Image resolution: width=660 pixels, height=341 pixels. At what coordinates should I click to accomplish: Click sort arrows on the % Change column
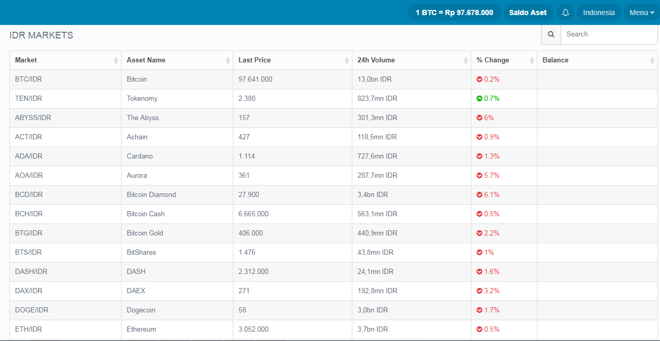point(532,60)
